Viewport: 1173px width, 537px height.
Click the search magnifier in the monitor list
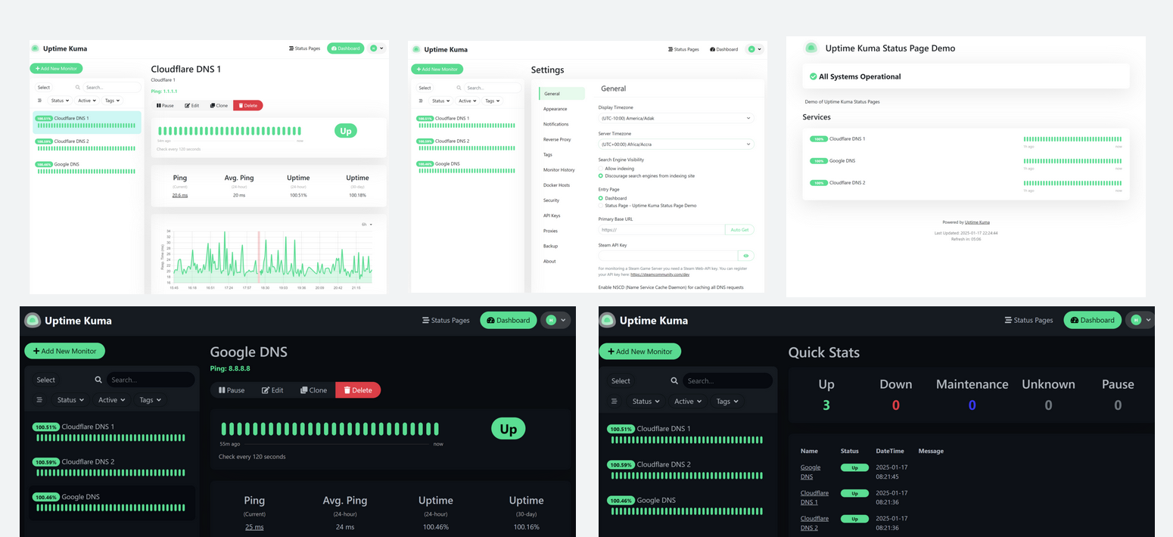tap(98, 379)
